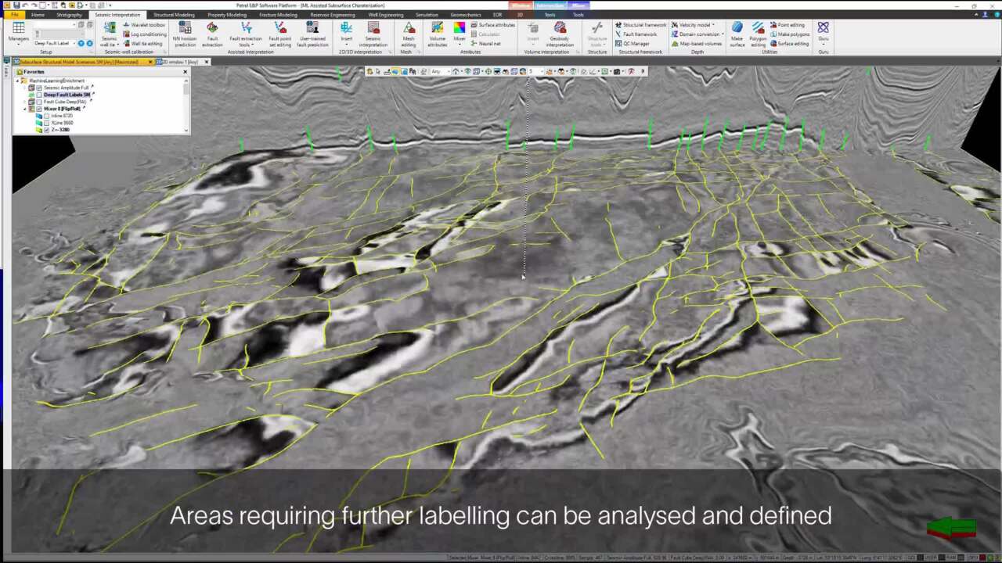Image resolution: width=1002 pixels, height=563 pixels.
Task: Switch to Geomechanics ribbon tab
Action: tap(466, 15)
